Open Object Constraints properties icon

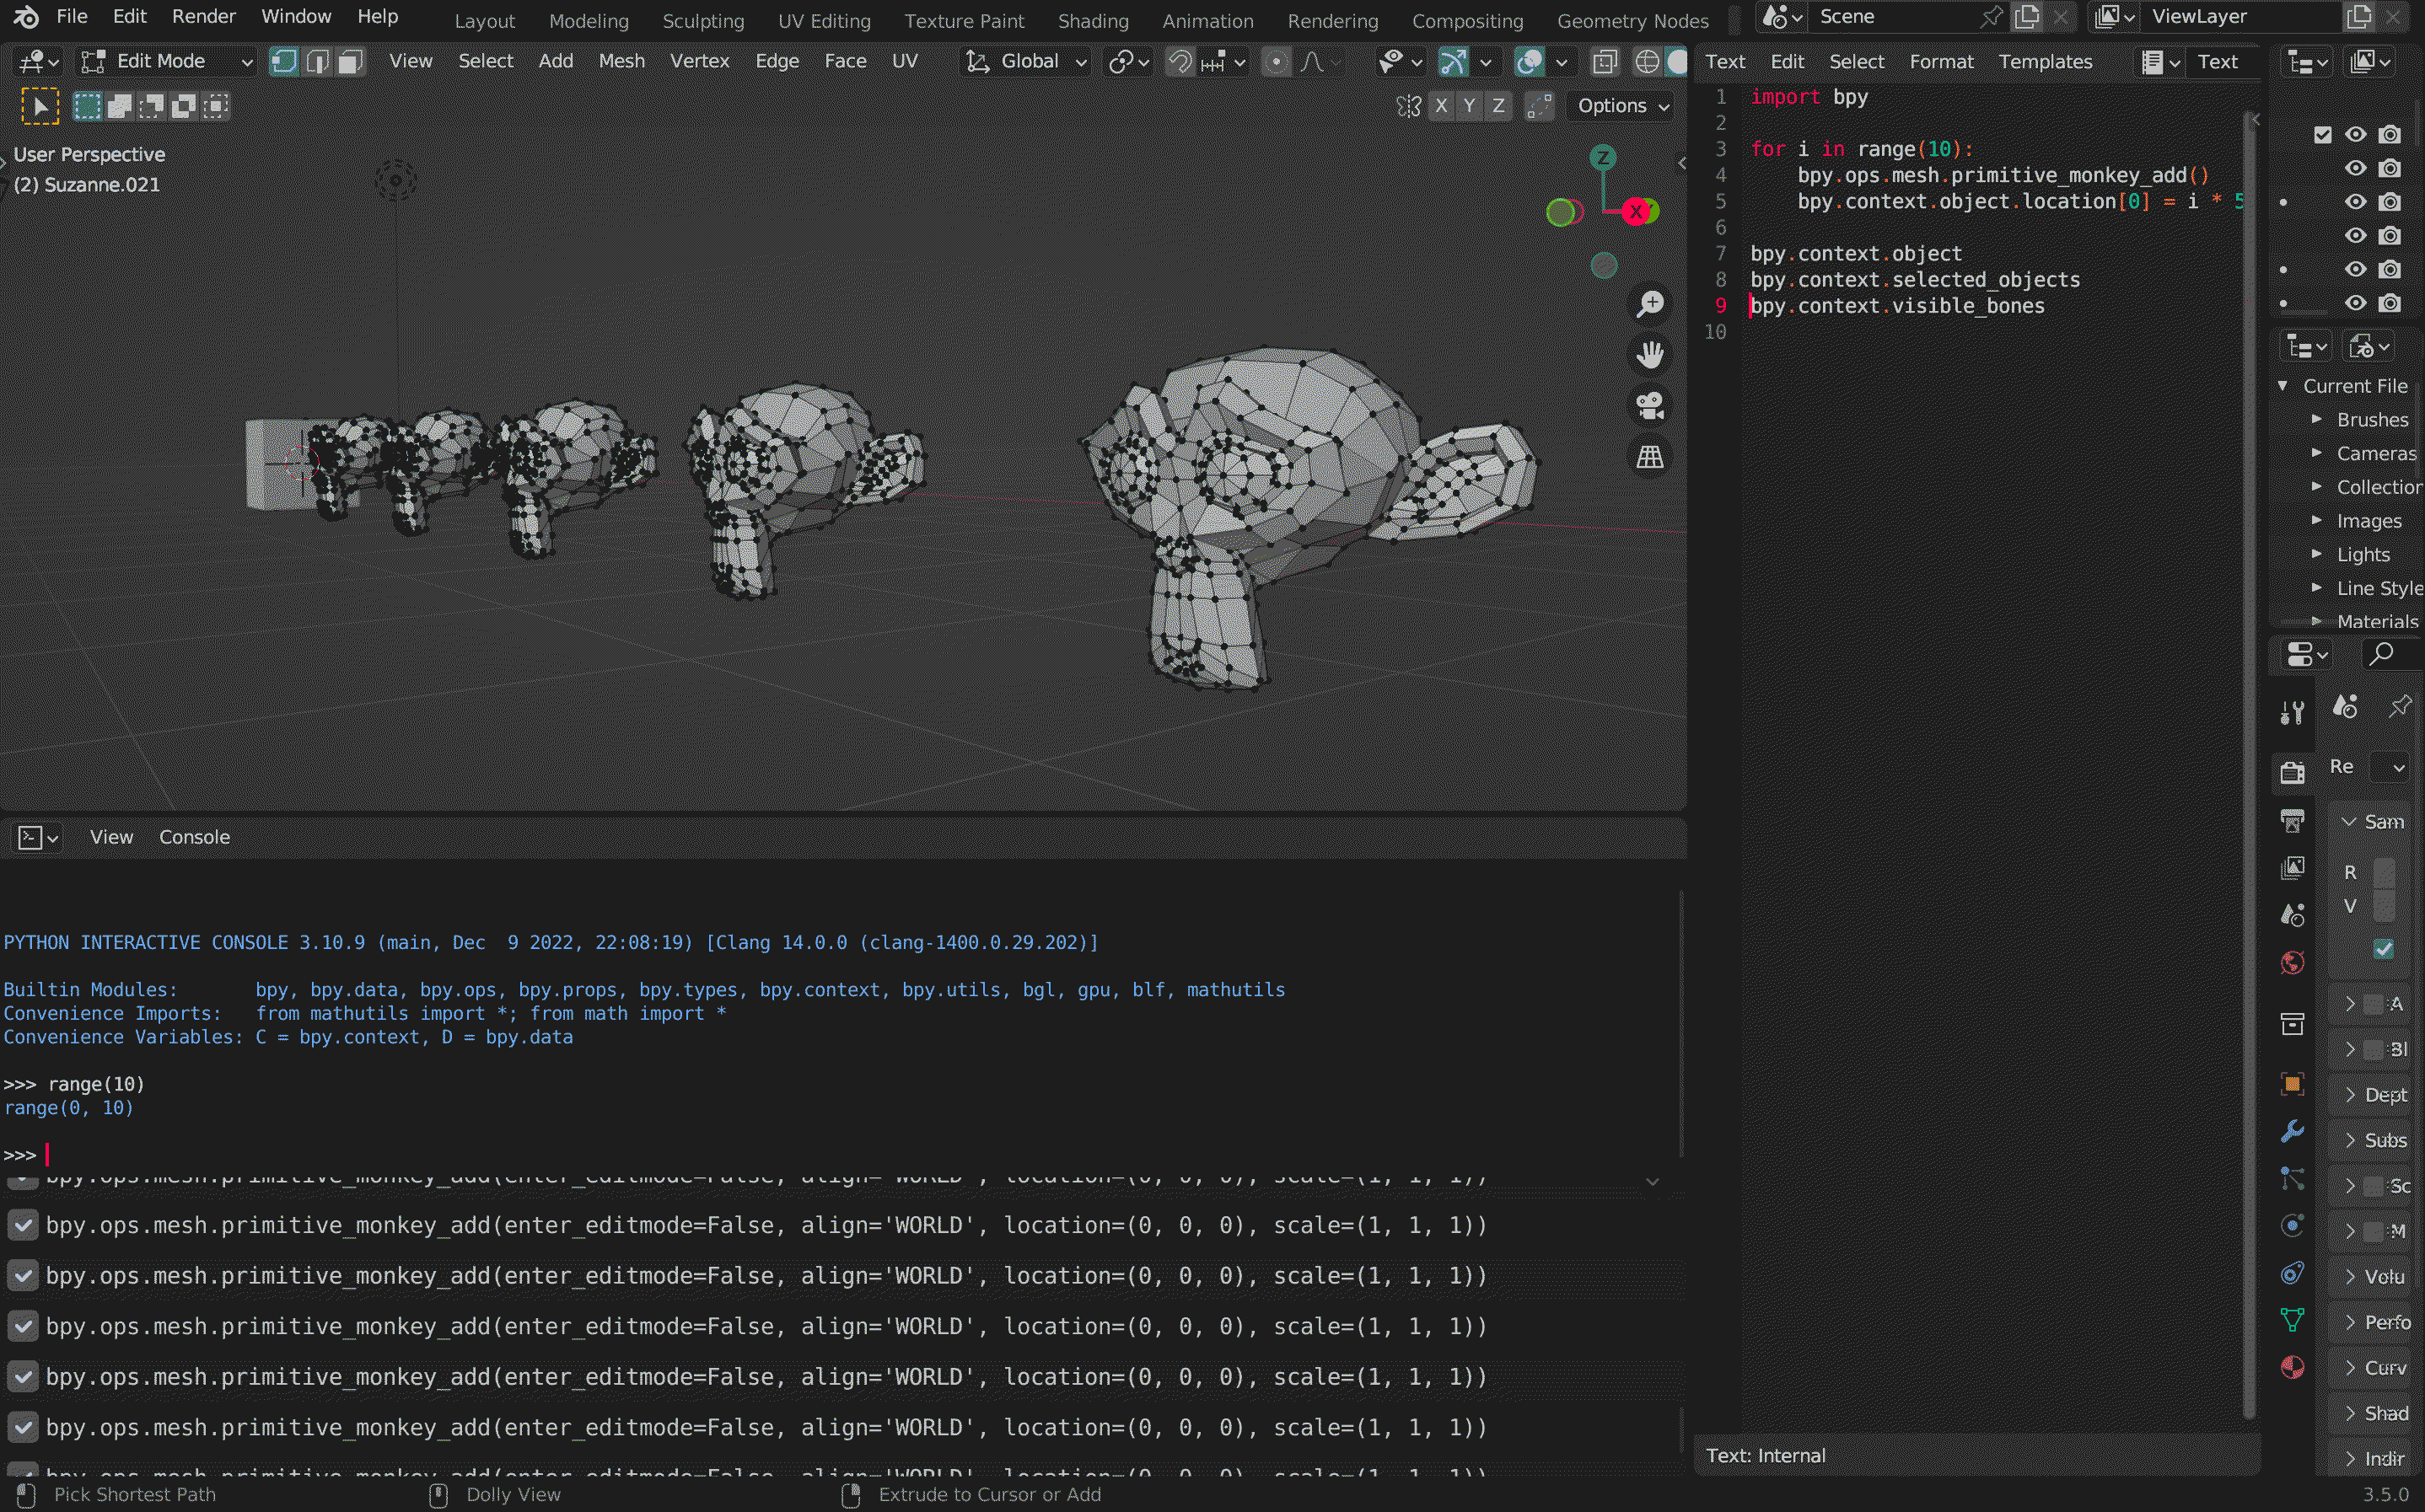pos(2292,1273)
